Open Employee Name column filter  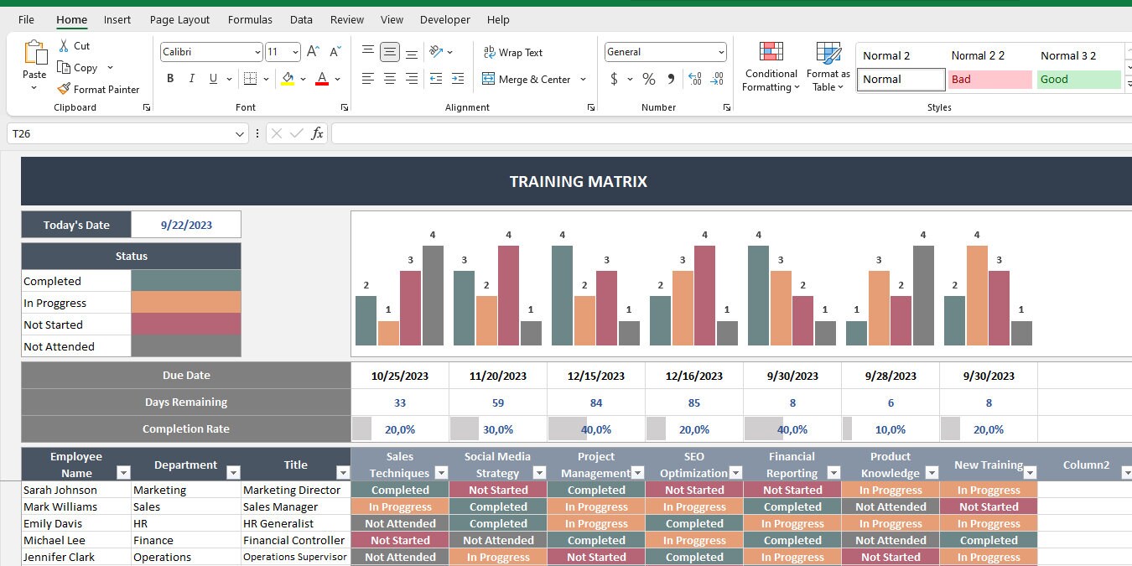[x=123, y=473]
